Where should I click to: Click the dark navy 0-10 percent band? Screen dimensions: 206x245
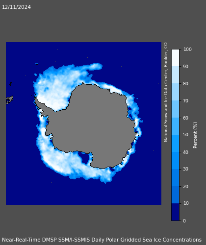click(x=175, y=212)
